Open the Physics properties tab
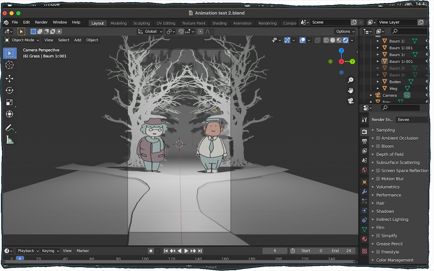 point(364,211)
